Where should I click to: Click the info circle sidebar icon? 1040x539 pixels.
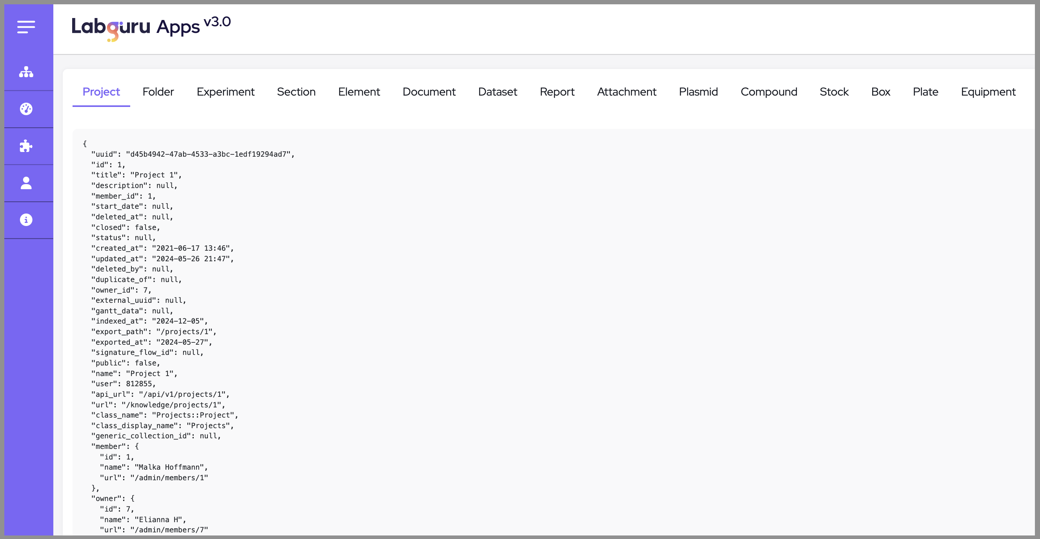(26, 220)
